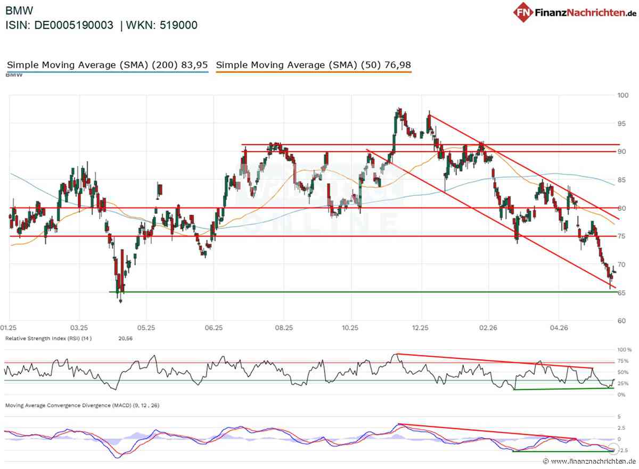Click the 12.25 date axis label
Screen dimensions: 639x469
[421, 328]
